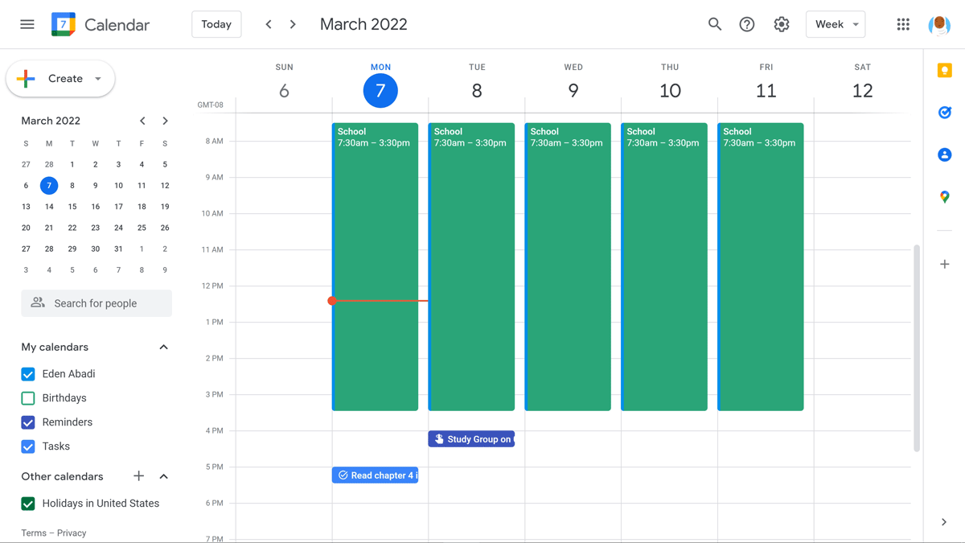Viewport: 965px width, 543px height.
Task: Open the Create button dropdown arrow
Action: tap(97, 78)
